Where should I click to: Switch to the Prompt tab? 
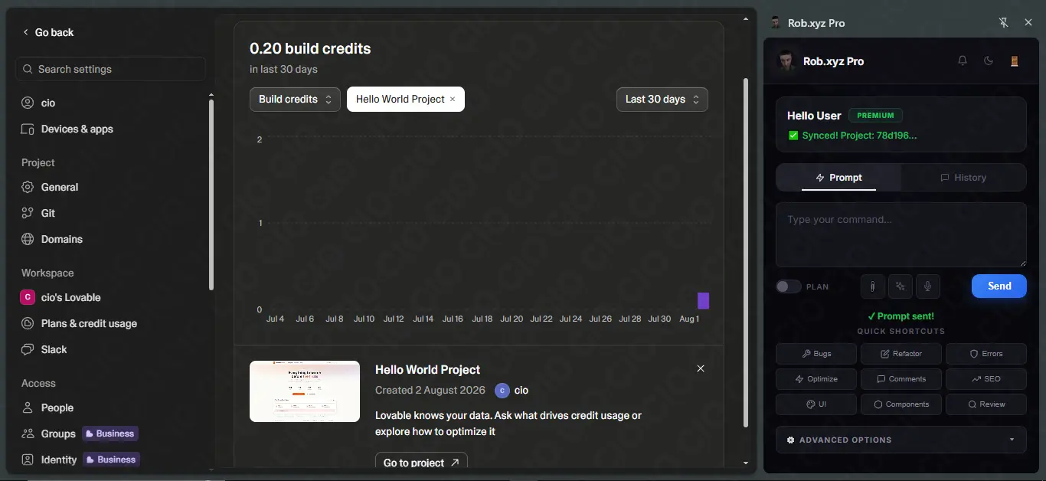click(839, 178)
